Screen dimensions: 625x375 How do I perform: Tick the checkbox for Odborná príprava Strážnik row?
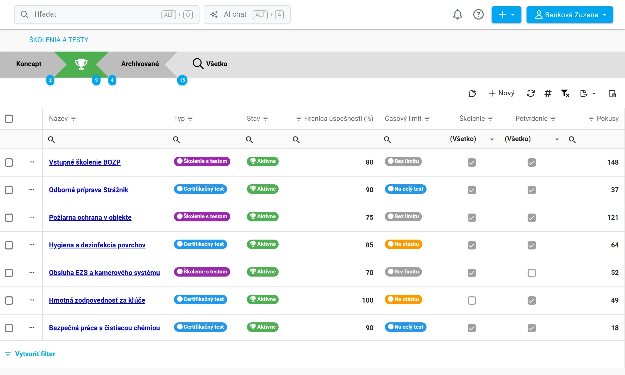tap(9, 190)
